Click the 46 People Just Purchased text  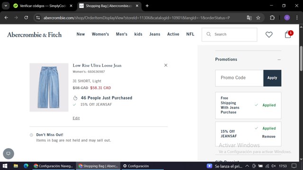(x=107, y=98)
